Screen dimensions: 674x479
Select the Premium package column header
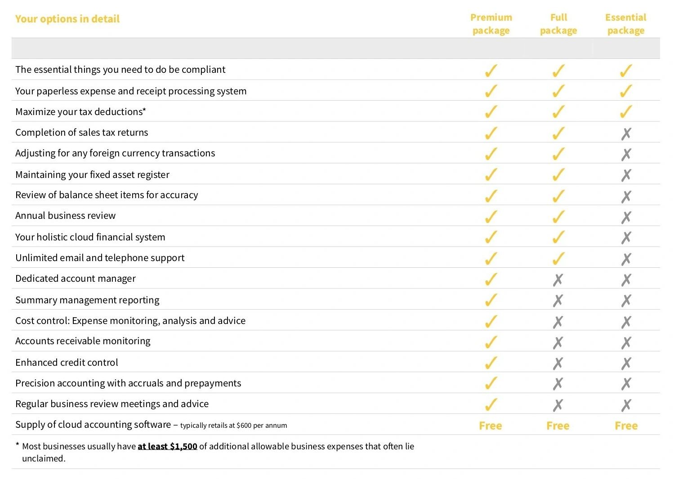click(x=491, y=24)
